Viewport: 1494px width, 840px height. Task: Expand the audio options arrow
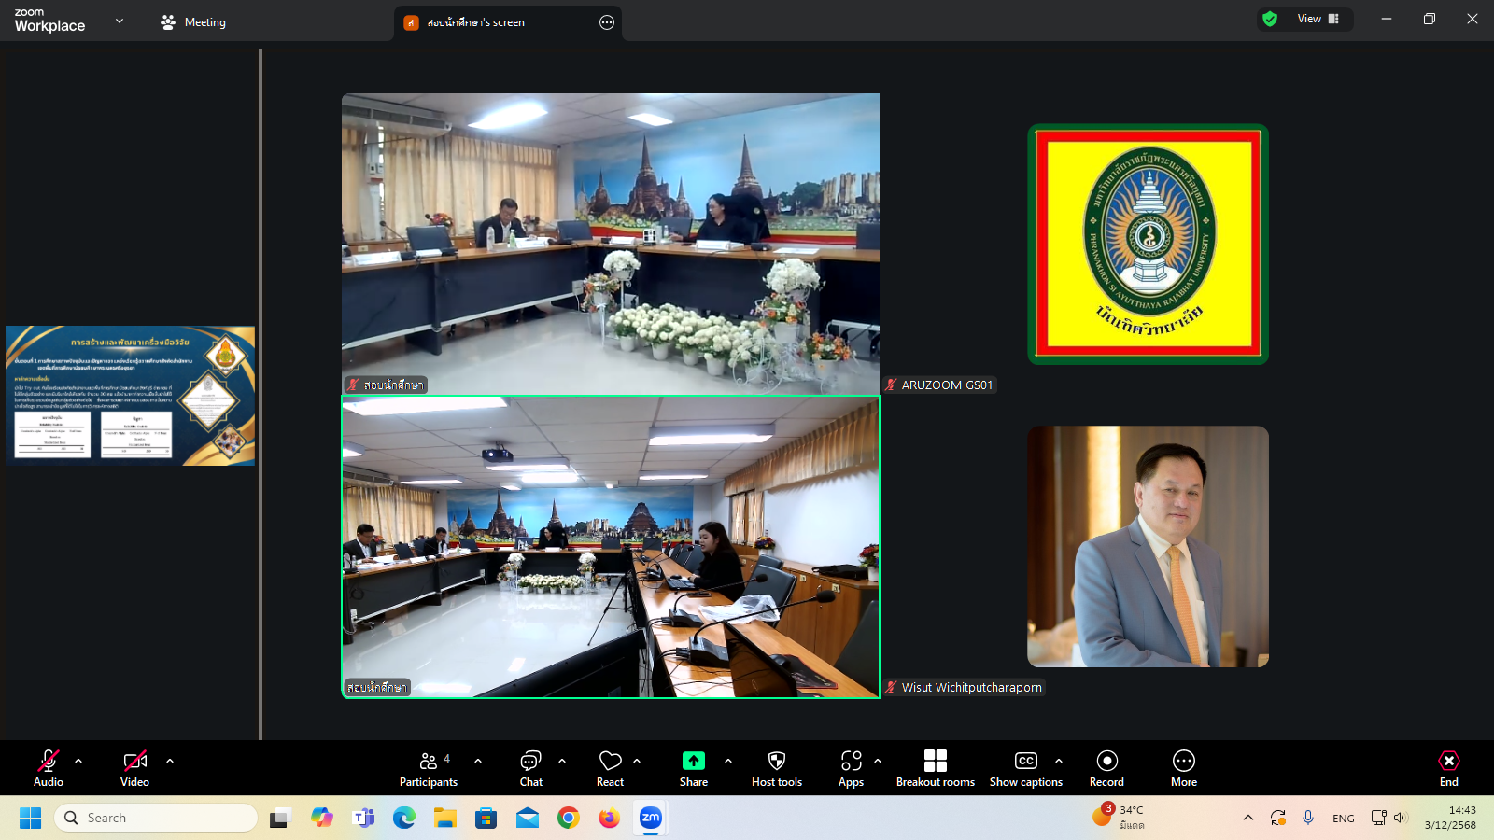(x=78, y=761)
